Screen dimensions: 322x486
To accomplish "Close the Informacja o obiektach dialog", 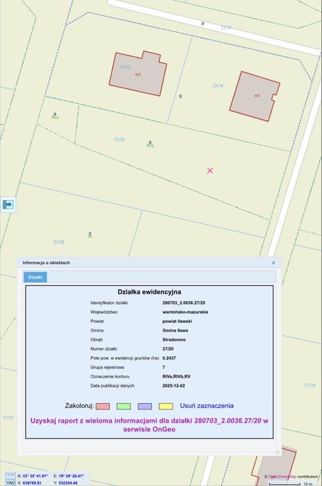I will click(273, 263).
